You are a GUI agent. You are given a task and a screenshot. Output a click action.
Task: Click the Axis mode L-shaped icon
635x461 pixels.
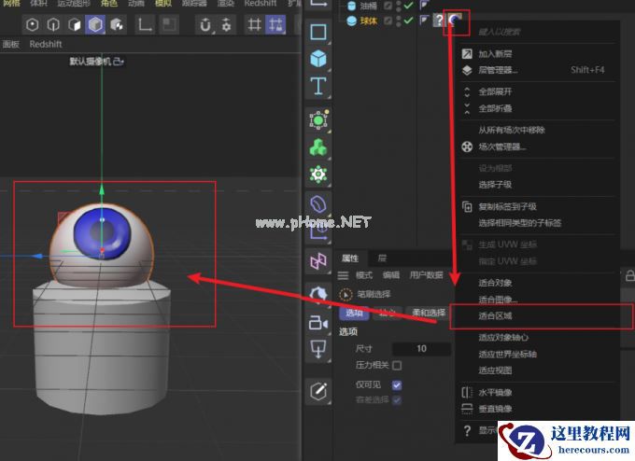145,24
